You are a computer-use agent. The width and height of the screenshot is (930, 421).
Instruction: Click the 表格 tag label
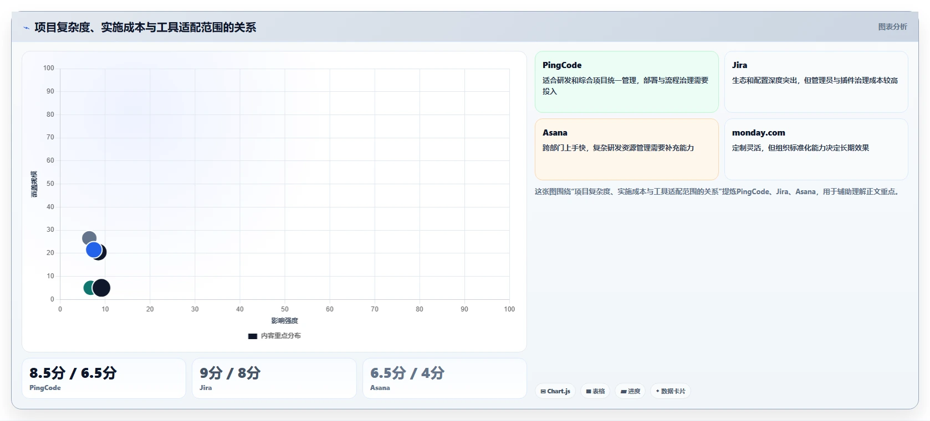point(599,391)
